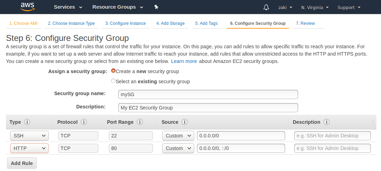The width and height of the screenshot is (381, 171).
Task: Click the pin shortcuts icon in navbar
Action: click(x=156, y=7)
